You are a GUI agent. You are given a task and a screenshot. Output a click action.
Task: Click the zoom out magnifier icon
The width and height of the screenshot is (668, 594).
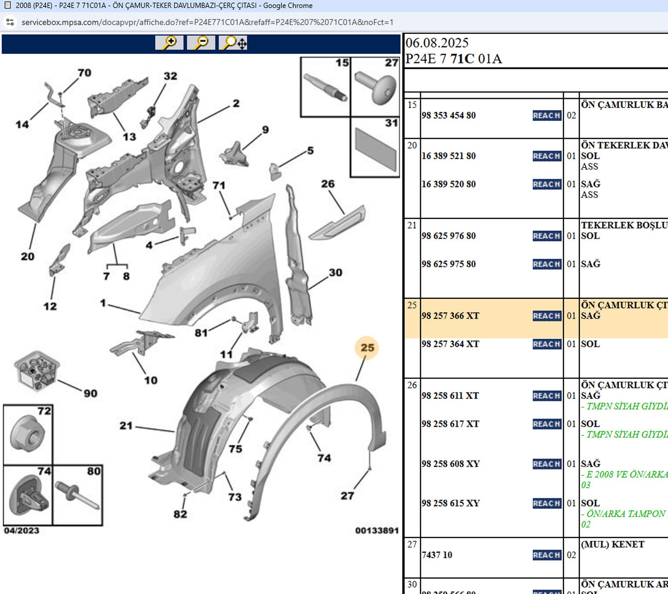201,43
